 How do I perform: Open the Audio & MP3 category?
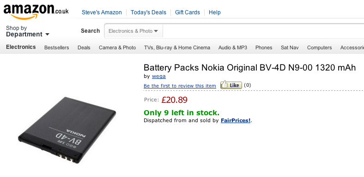[233, 47]
